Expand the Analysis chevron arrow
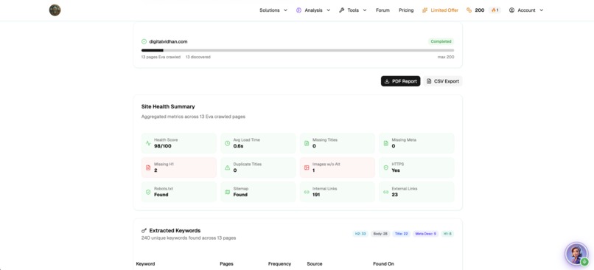Viewport: 594px width, 270px height. click(x=329, y=10)
